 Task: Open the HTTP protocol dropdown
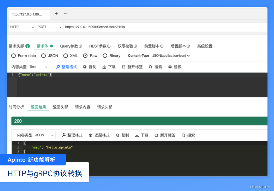(22, 27)
